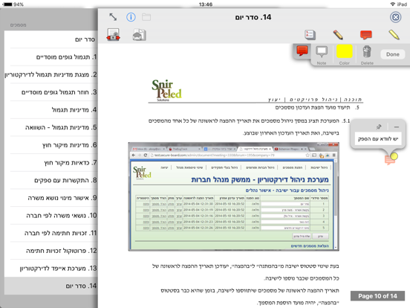The height and width of the screenshot is (308, 410).
Task: Tap the active red note icon in annotation bar
Action: 302,51
